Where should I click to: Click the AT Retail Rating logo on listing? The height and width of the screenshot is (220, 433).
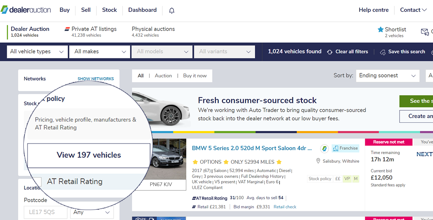pos(209,198)
